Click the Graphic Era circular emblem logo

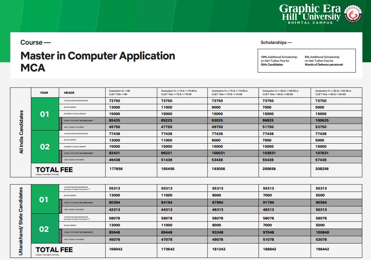353,14
